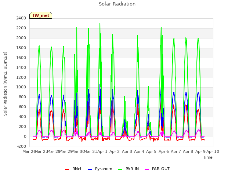This screenshot has width=235, height=176.
Task: Click the -200 y-axis tick label
Action: click(22, 146)
